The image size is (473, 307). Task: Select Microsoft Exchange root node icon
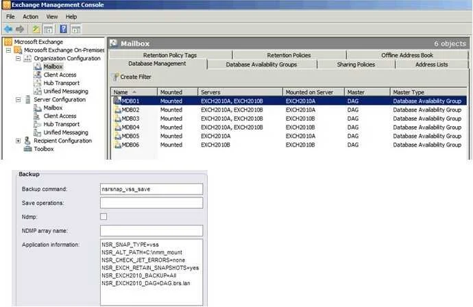click(x=8, y=42)
